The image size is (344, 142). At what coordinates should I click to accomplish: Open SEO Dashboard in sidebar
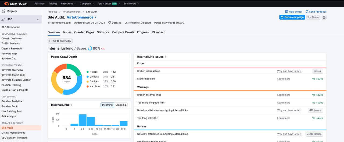click(x=10, y=27)
